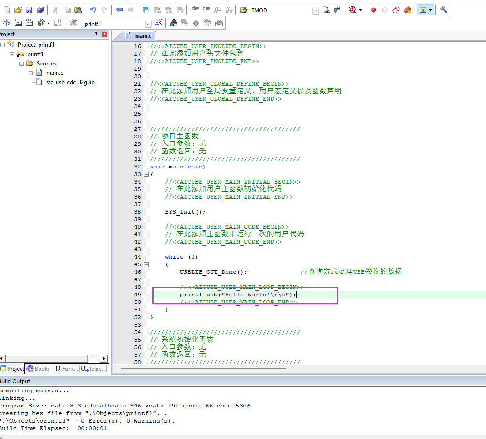Viewport: 486px width, 439px height.
Task: Comment out the selection
Action: tap(218, 10)
